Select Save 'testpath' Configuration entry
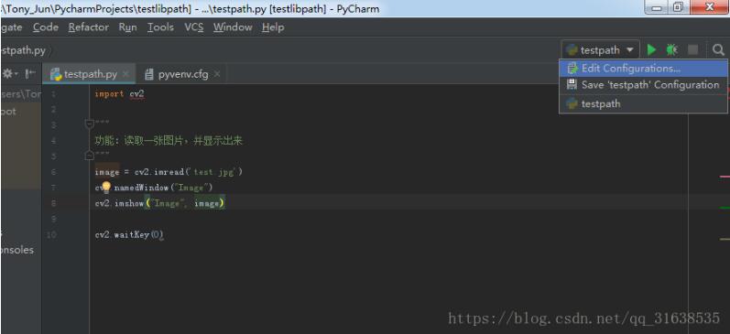This screenshot has width=730, height=334. point(643,85)
